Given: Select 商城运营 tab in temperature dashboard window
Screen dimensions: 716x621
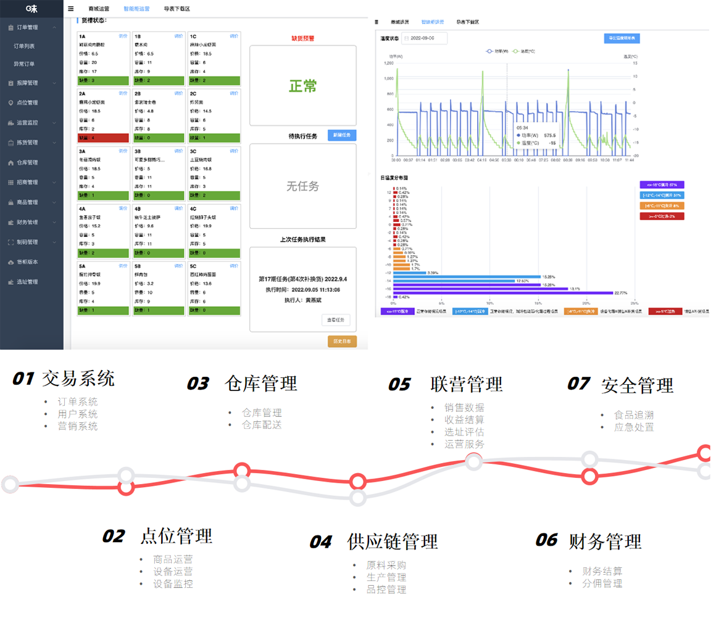Looking at the screenshot, I should tap(400, 22).
